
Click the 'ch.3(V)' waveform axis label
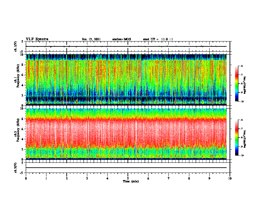pyautogui.click(x=16, y=168)
